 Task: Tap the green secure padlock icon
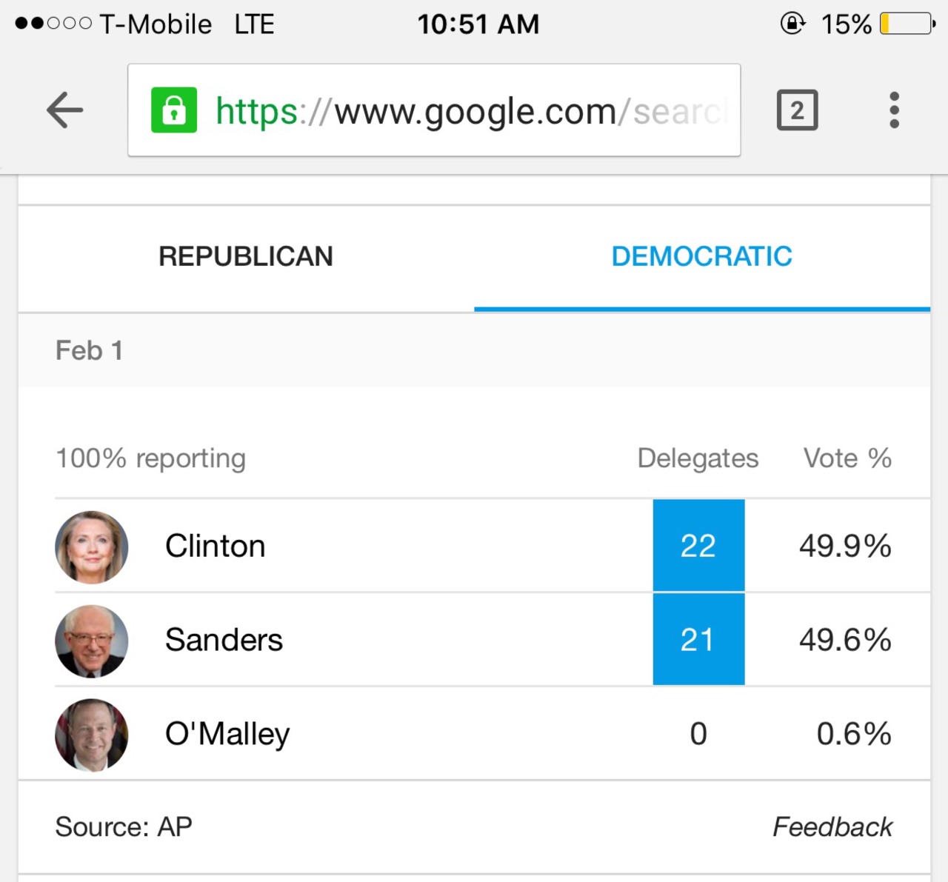click(174, 110)
